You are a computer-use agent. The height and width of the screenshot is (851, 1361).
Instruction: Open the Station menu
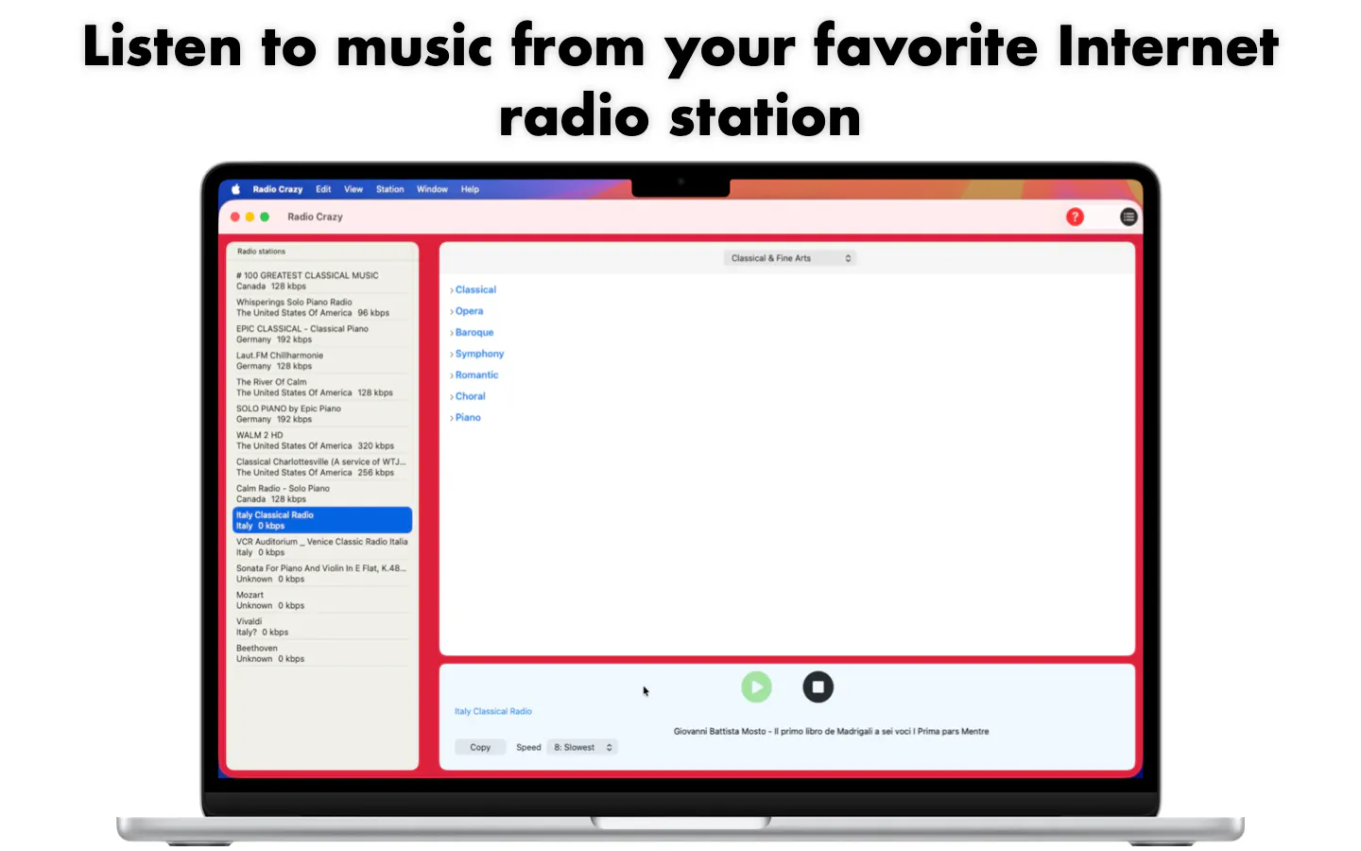point(390,189)
